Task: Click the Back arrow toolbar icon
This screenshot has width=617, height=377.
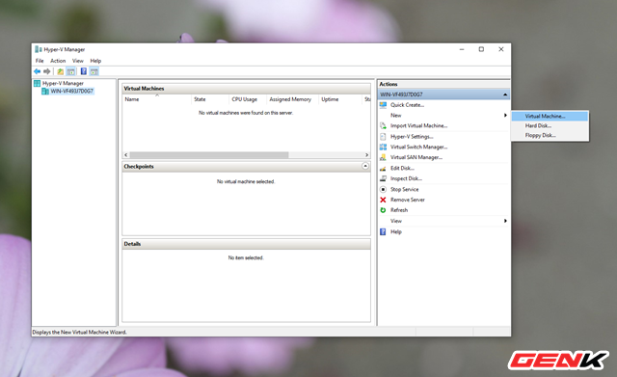Action: tap(37, 71)
